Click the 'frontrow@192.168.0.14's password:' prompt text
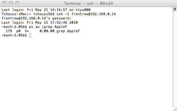This screenshot has height=111, width=177. tap(36, 18)
